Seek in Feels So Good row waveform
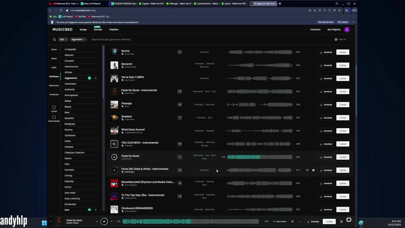 coord(260,157)
